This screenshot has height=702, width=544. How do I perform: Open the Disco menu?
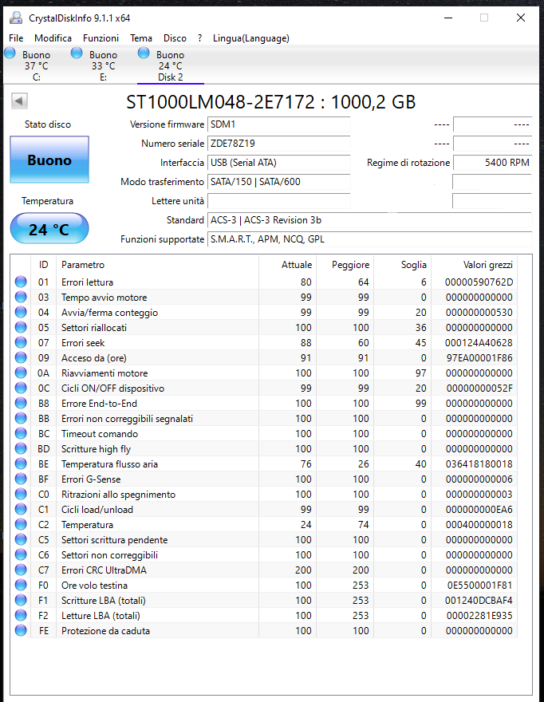(x=175, y=37)
